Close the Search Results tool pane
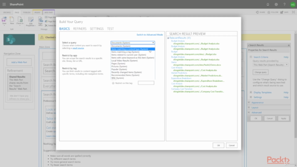 pyautogui.click(x=289, y=45)
